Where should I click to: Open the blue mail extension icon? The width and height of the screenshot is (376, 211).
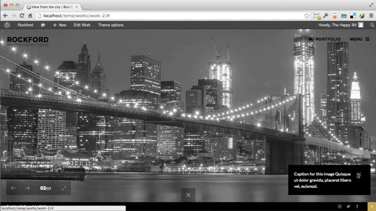tap(344, 16)
